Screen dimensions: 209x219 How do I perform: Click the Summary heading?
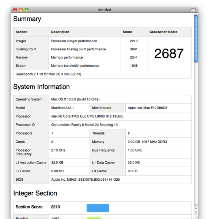pos(27,19)
